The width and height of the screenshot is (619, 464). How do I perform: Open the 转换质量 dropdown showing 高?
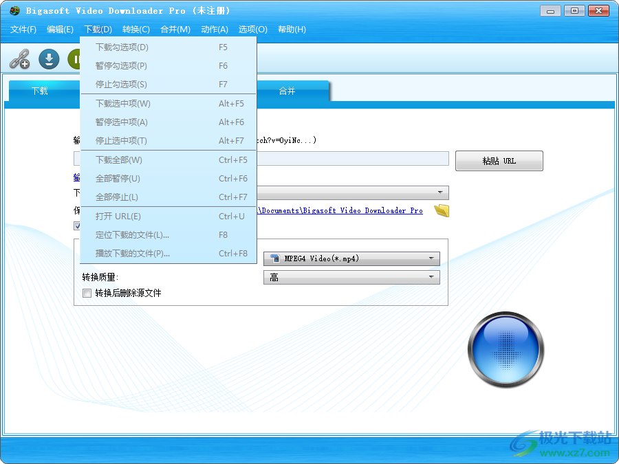(x=351, y=278)
